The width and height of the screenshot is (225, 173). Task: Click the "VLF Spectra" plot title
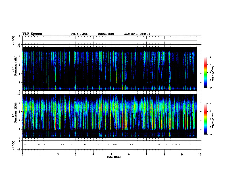[32, 34]
